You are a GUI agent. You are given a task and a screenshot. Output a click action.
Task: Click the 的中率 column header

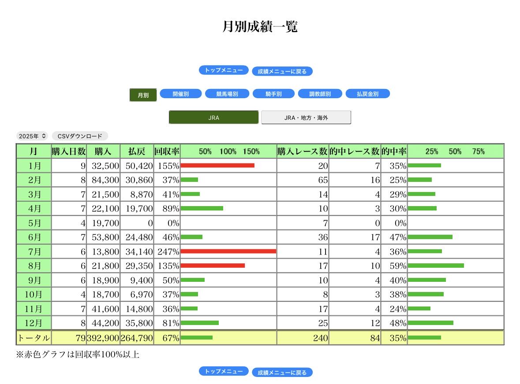point(394,151)
